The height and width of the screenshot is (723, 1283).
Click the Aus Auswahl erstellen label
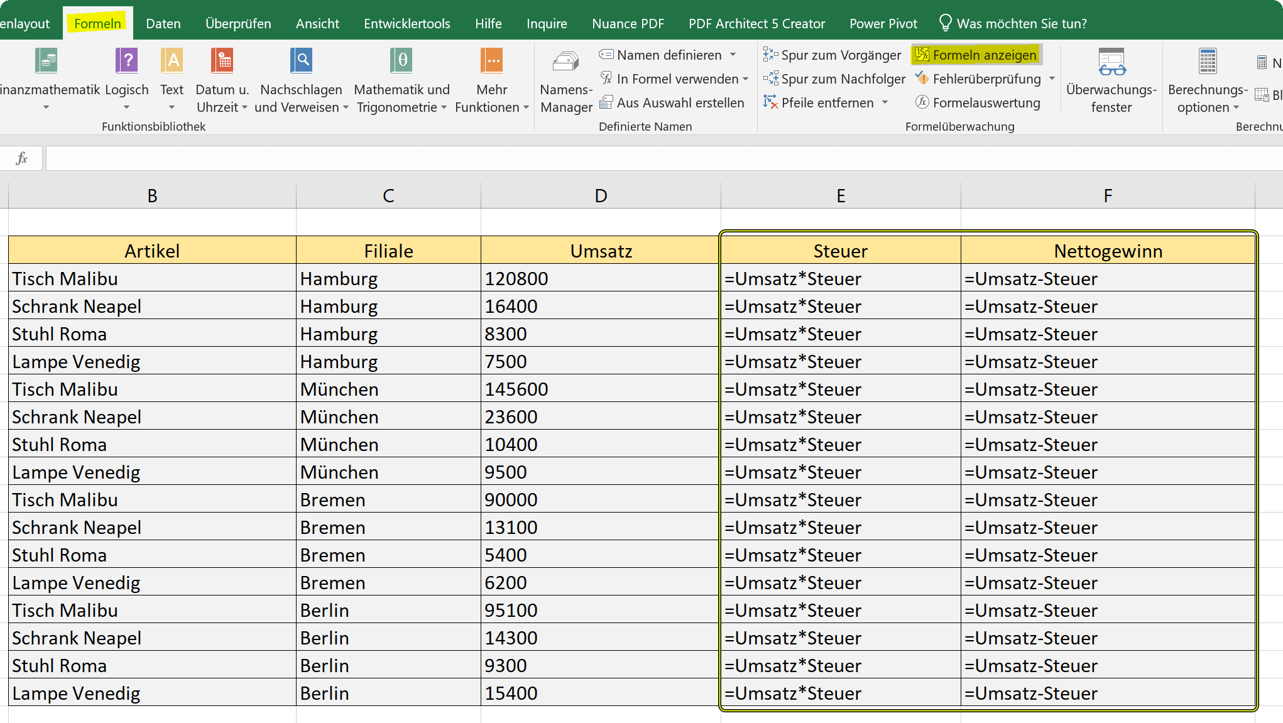tap(680, 102)
